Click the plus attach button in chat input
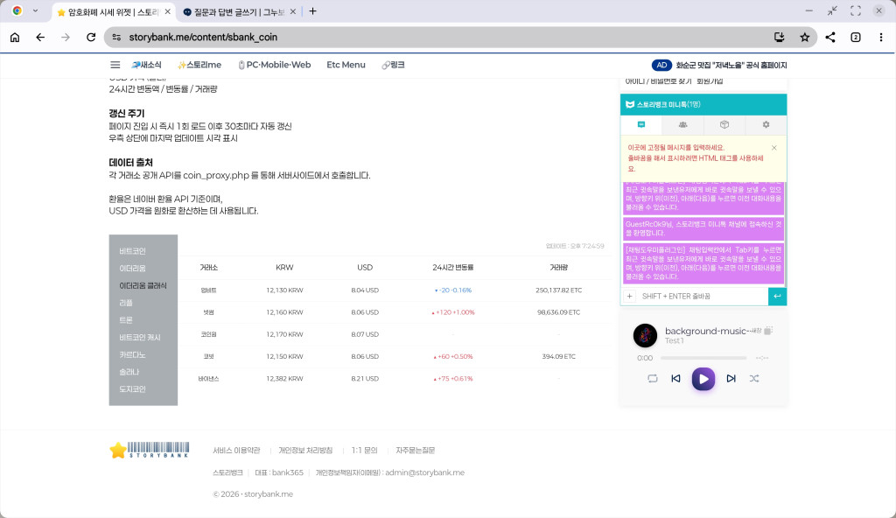This screenshot has width=896, height=518. coord(630,296)
